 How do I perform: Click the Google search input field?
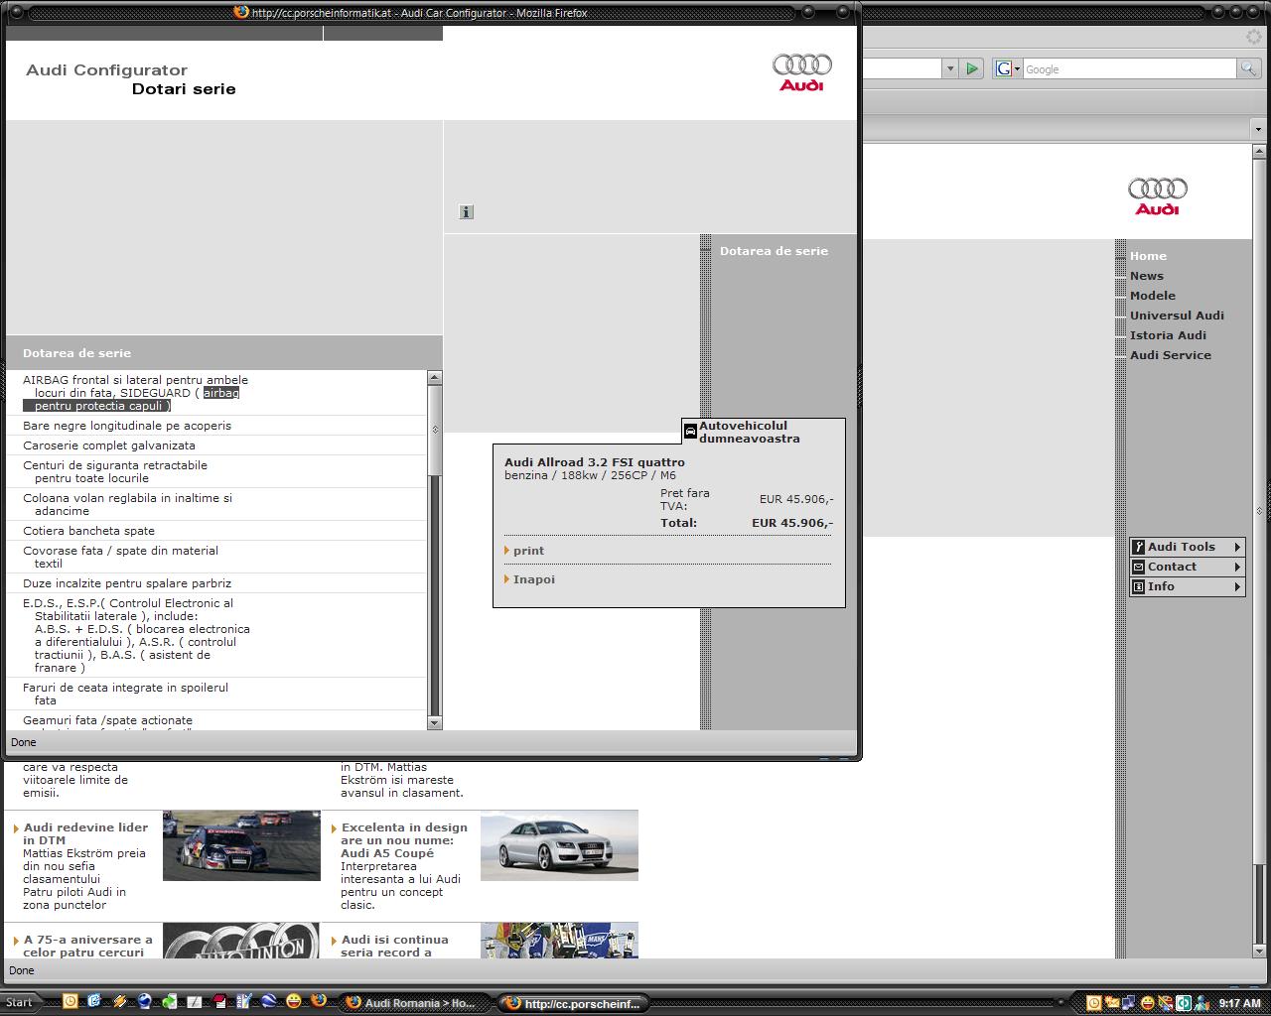(1128, 69)
